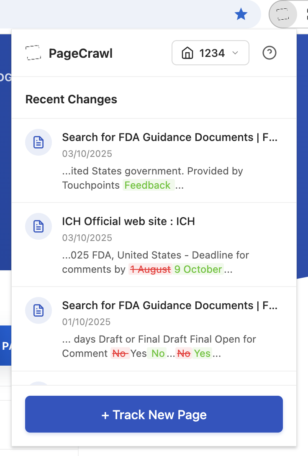
Task: Click the bookmark star in the address bar
Action: pyautogui.click(x=241, y=14)
